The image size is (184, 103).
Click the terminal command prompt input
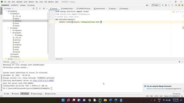[x=51, y=88]
